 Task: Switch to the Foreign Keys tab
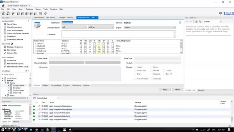tap(56, 85)
